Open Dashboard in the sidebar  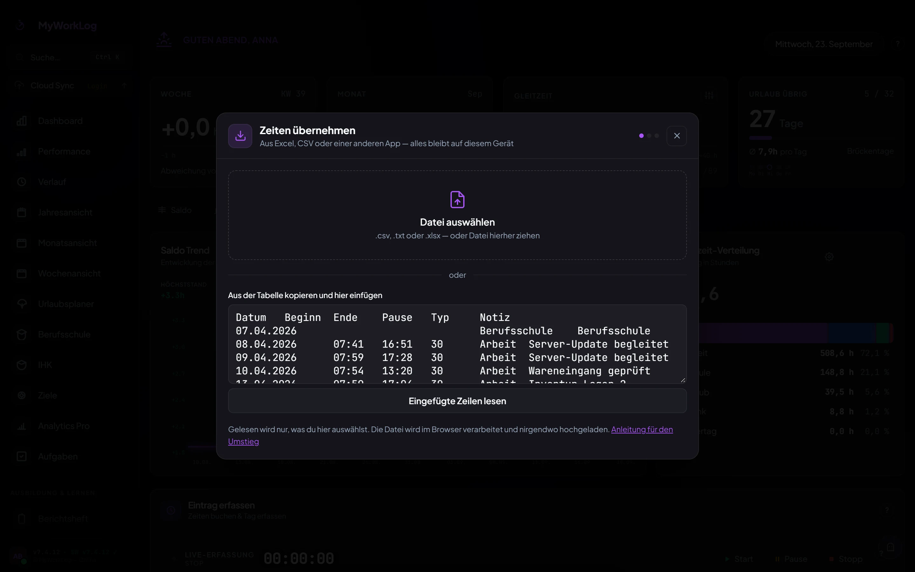(x=60, y=121)
